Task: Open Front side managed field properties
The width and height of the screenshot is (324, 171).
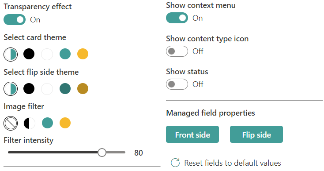Action: (192, 135)
